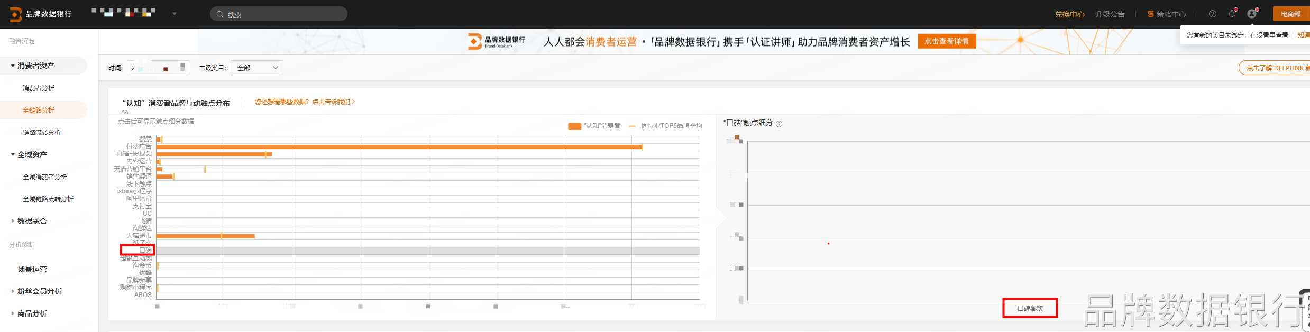
Task: Click the istore小程序 touchpoint label
Action: pyautogui.click(x=134, y=191)
